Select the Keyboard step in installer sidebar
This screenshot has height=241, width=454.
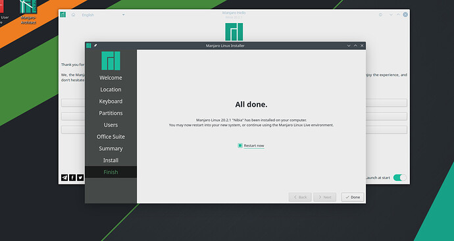111,101
